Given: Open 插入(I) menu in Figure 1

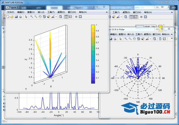Looking at the screenshot, I should coord(41,12).
